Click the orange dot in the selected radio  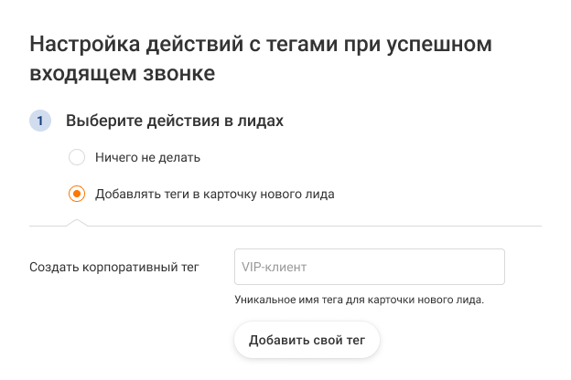pyautogui.click(x=77, y=194)
